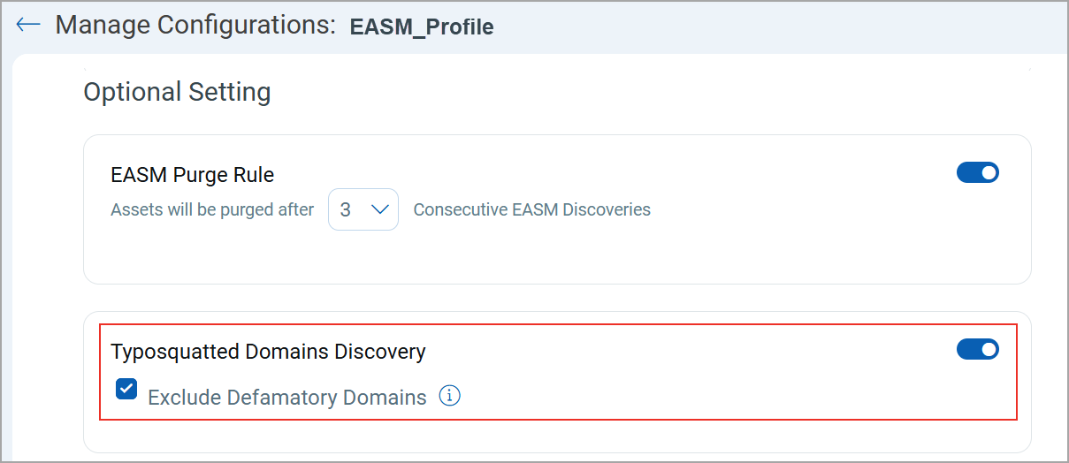Open the info icon beside Exclude Defamatory Domains
This screenshot has width=1069, height=463.
(450, 396)
